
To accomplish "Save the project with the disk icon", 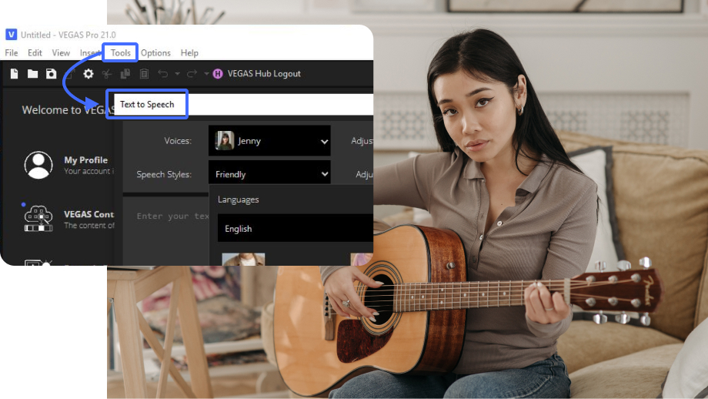I will coord(52,74).
